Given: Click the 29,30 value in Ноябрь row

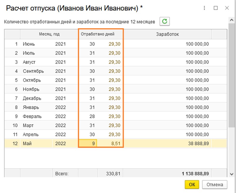Looking at the screenshot, I should 115,89.
